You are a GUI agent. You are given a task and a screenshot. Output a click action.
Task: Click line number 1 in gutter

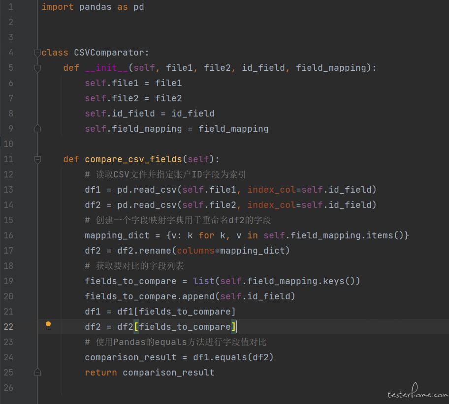click(x=11, y=7)
